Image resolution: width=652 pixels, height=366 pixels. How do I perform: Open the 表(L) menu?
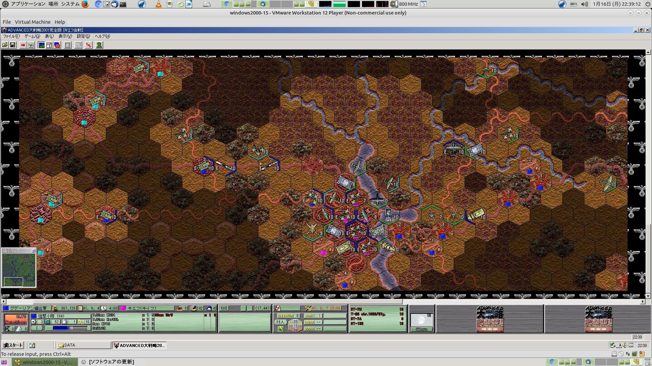coord(49,36)
